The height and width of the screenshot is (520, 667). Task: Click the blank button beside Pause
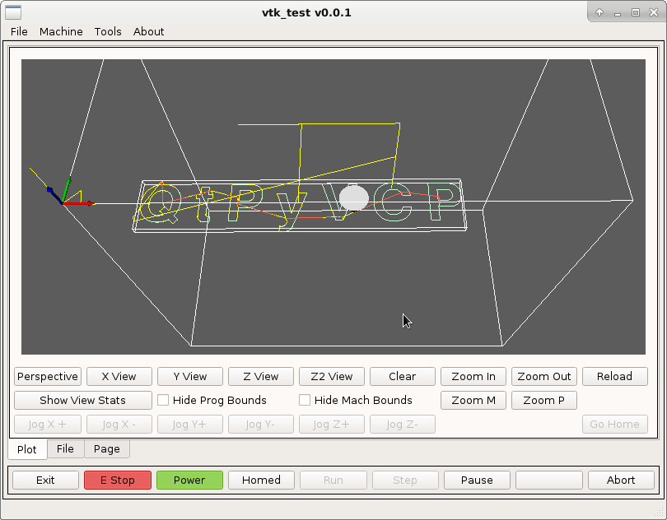[549, 480]
